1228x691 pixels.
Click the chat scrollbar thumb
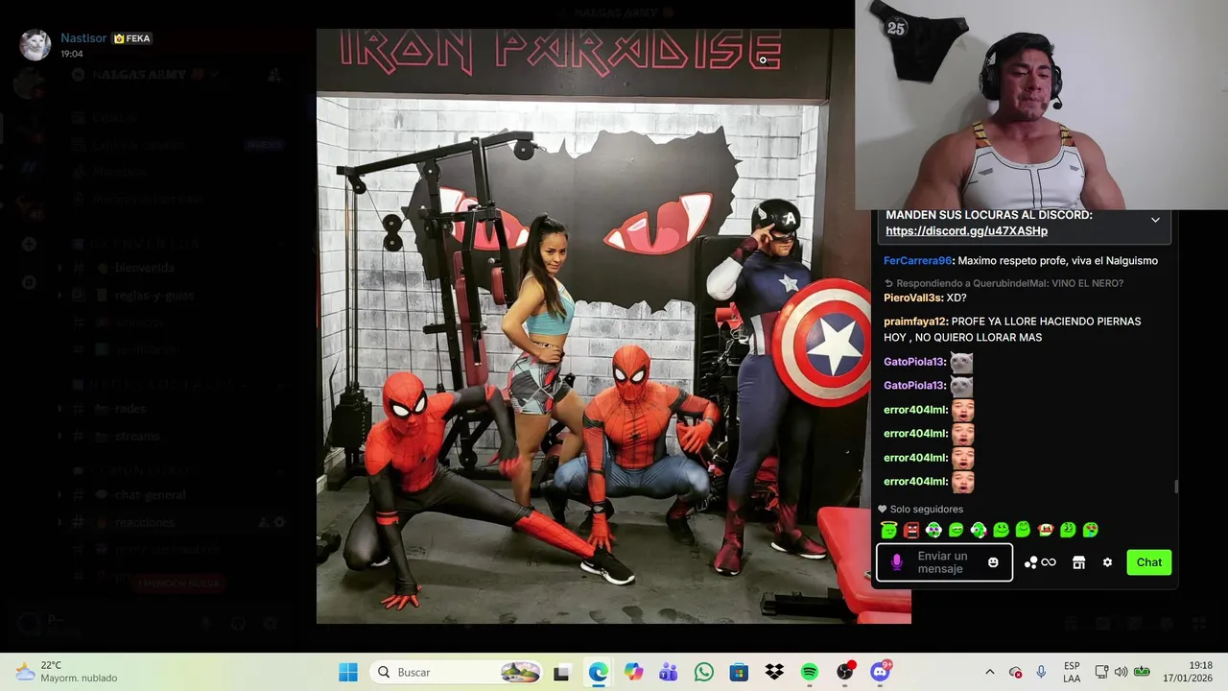point(1175,487)
